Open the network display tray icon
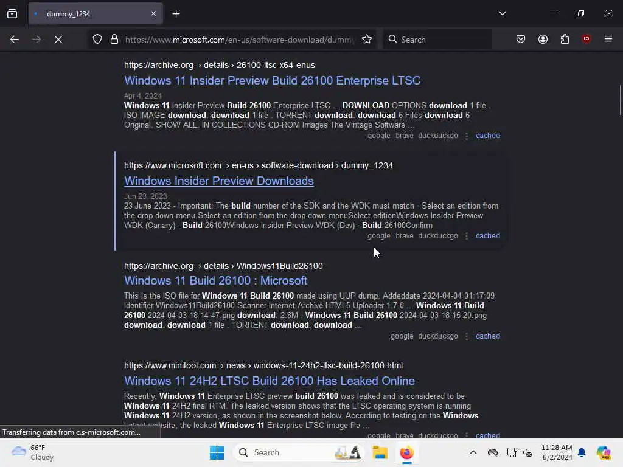This screenshot has height=467, width=623. pos(512,452)
